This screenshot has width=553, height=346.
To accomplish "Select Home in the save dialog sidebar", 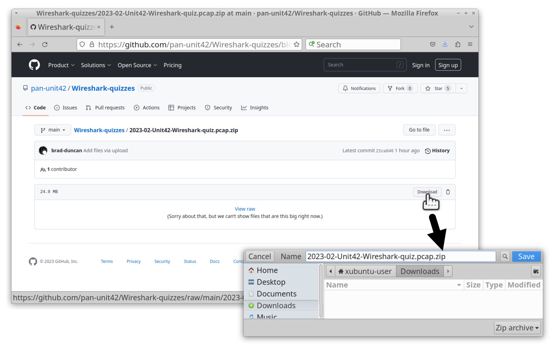I will (x=282, y=270).
